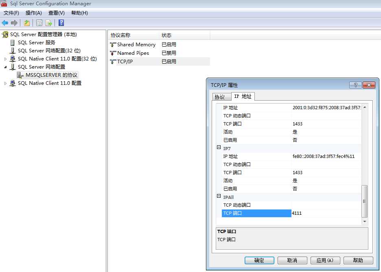Expand the SQL Native Client 11.0 配置 node
The width and height of the screenshot is (381, 272).
click(x=5, y=83)
